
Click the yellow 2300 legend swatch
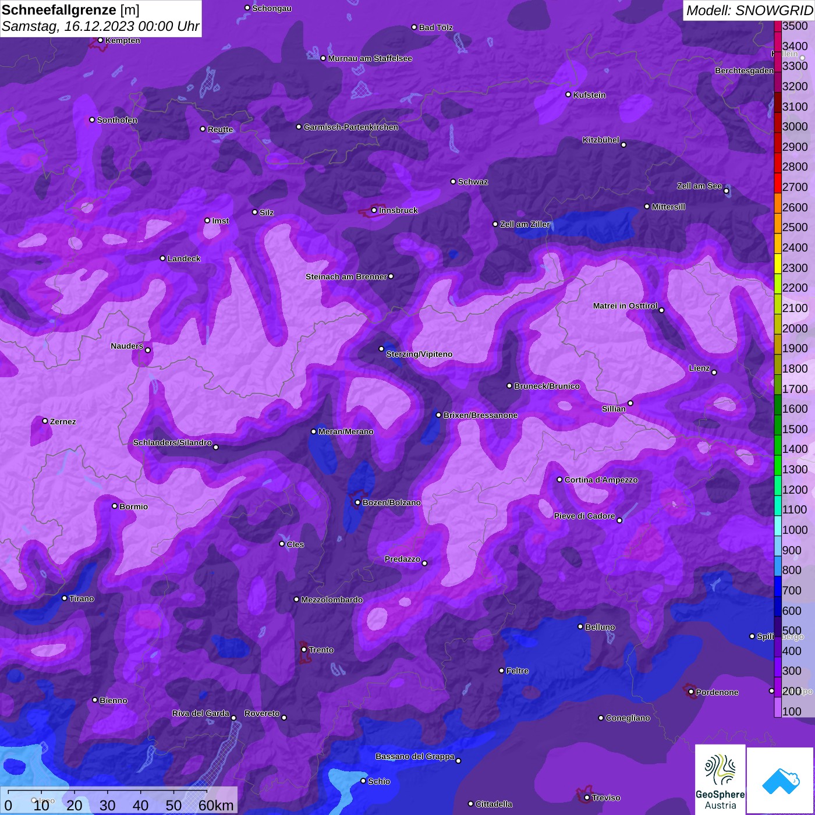pos(778,263)
